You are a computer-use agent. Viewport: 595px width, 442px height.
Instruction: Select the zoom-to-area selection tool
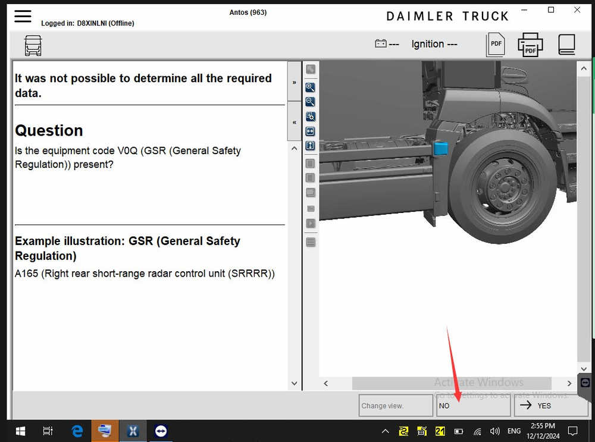[x=310, y=117]
